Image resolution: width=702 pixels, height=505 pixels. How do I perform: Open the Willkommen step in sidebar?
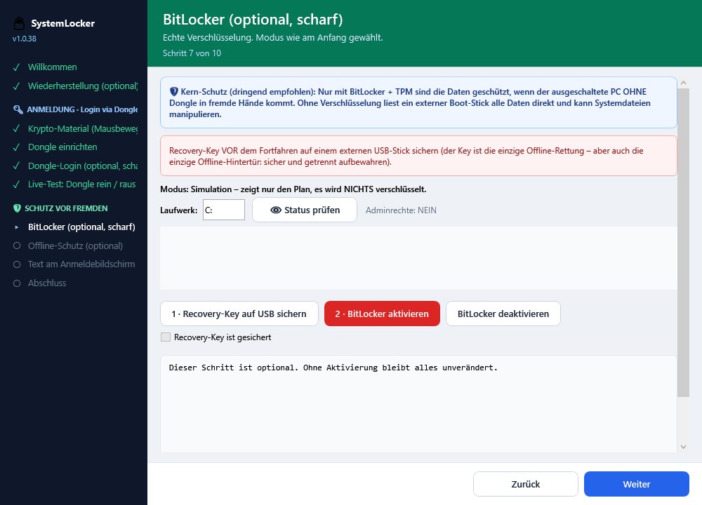point(53,67)
